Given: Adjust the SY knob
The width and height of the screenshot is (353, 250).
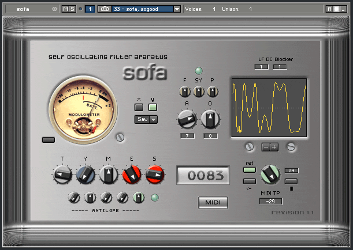Looking at the screenshot, I should [x=199, y=92].
